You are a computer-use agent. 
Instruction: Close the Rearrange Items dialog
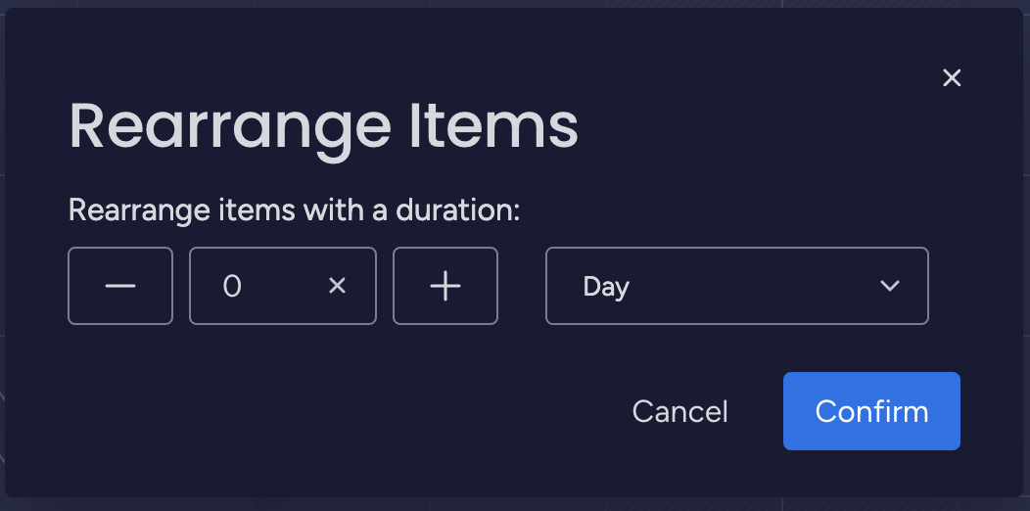[x=952, y=78]
